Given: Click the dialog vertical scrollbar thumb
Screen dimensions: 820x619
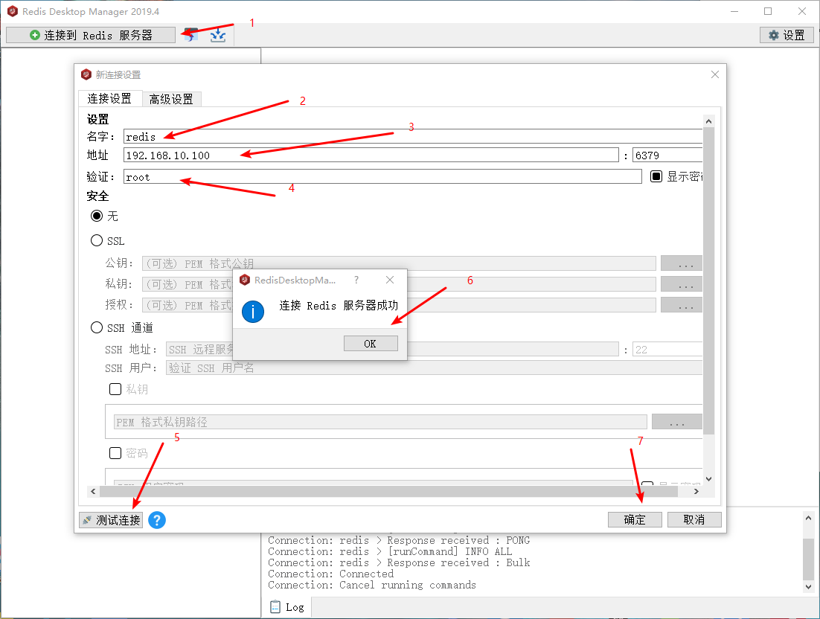Looking at the screenshot, I should pyautogui.click(x=708, y=280).
